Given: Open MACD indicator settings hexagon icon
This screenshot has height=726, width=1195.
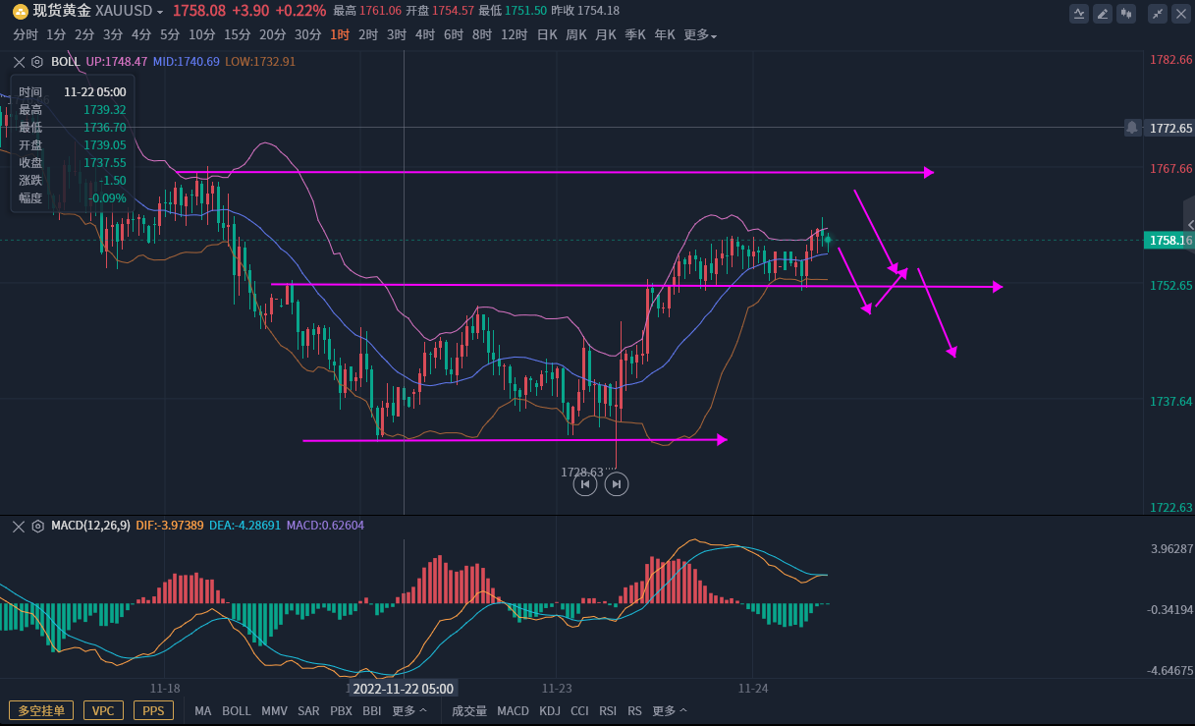Looking at the screenshot, I should click(37, 526).
